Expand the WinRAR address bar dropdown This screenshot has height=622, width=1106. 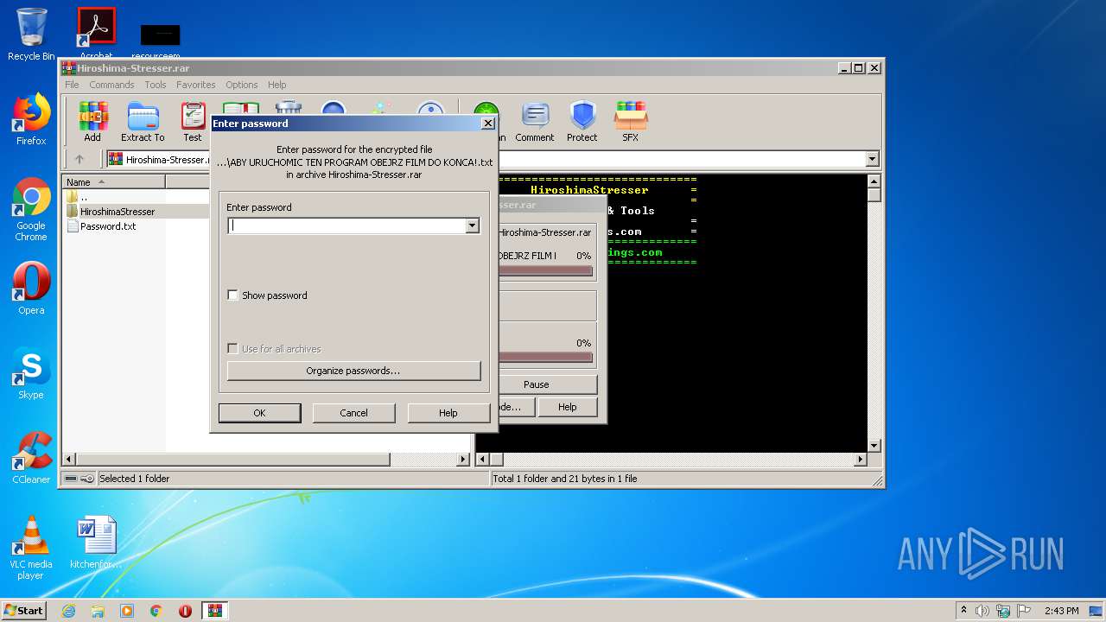(872, 159)
